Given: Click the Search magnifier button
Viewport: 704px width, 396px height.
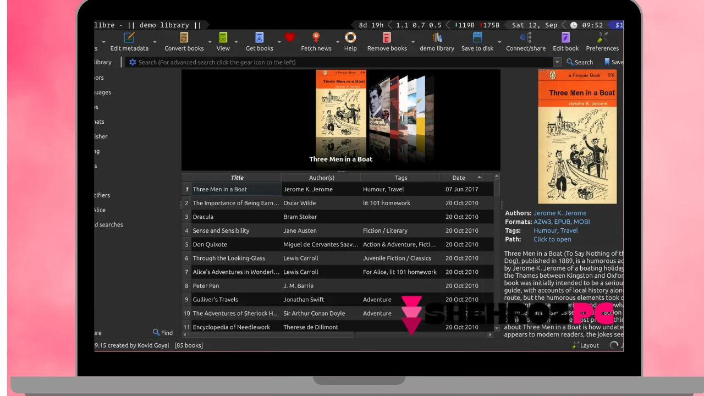Looking at the screenshot, I should click(580, 62).
